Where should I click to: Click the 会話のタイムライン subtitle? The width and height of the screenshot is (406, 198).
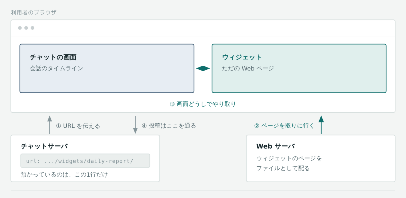tap(57, 68)
